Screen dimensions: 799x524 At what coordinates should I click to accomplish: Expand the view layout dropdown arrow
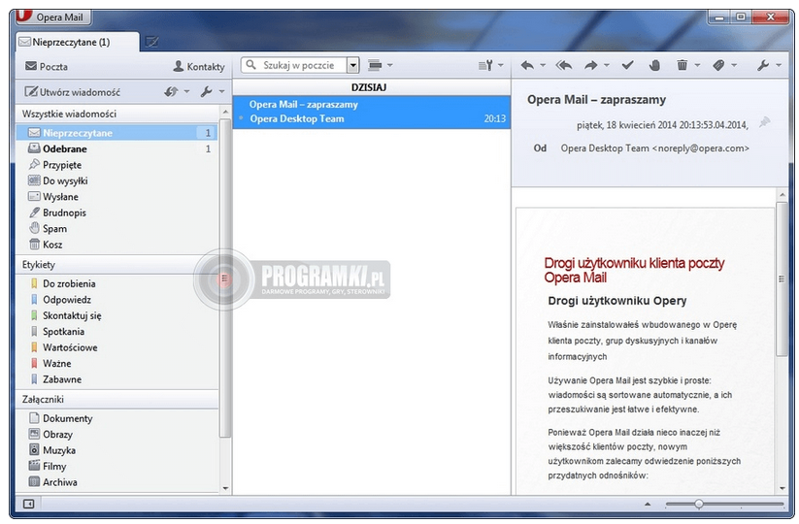[x=390, y=65]
